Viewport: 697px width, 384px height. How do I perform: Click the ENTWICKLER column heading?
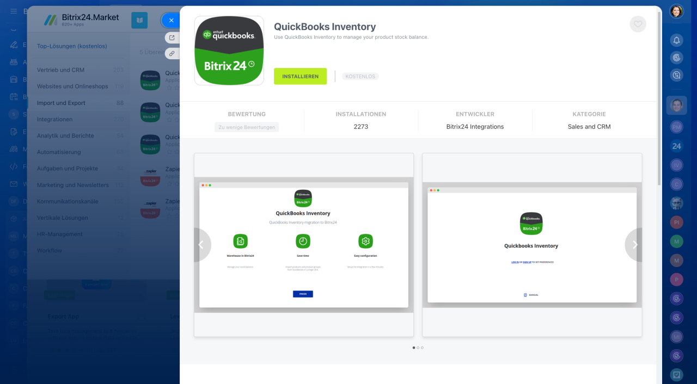coord(475,114)
